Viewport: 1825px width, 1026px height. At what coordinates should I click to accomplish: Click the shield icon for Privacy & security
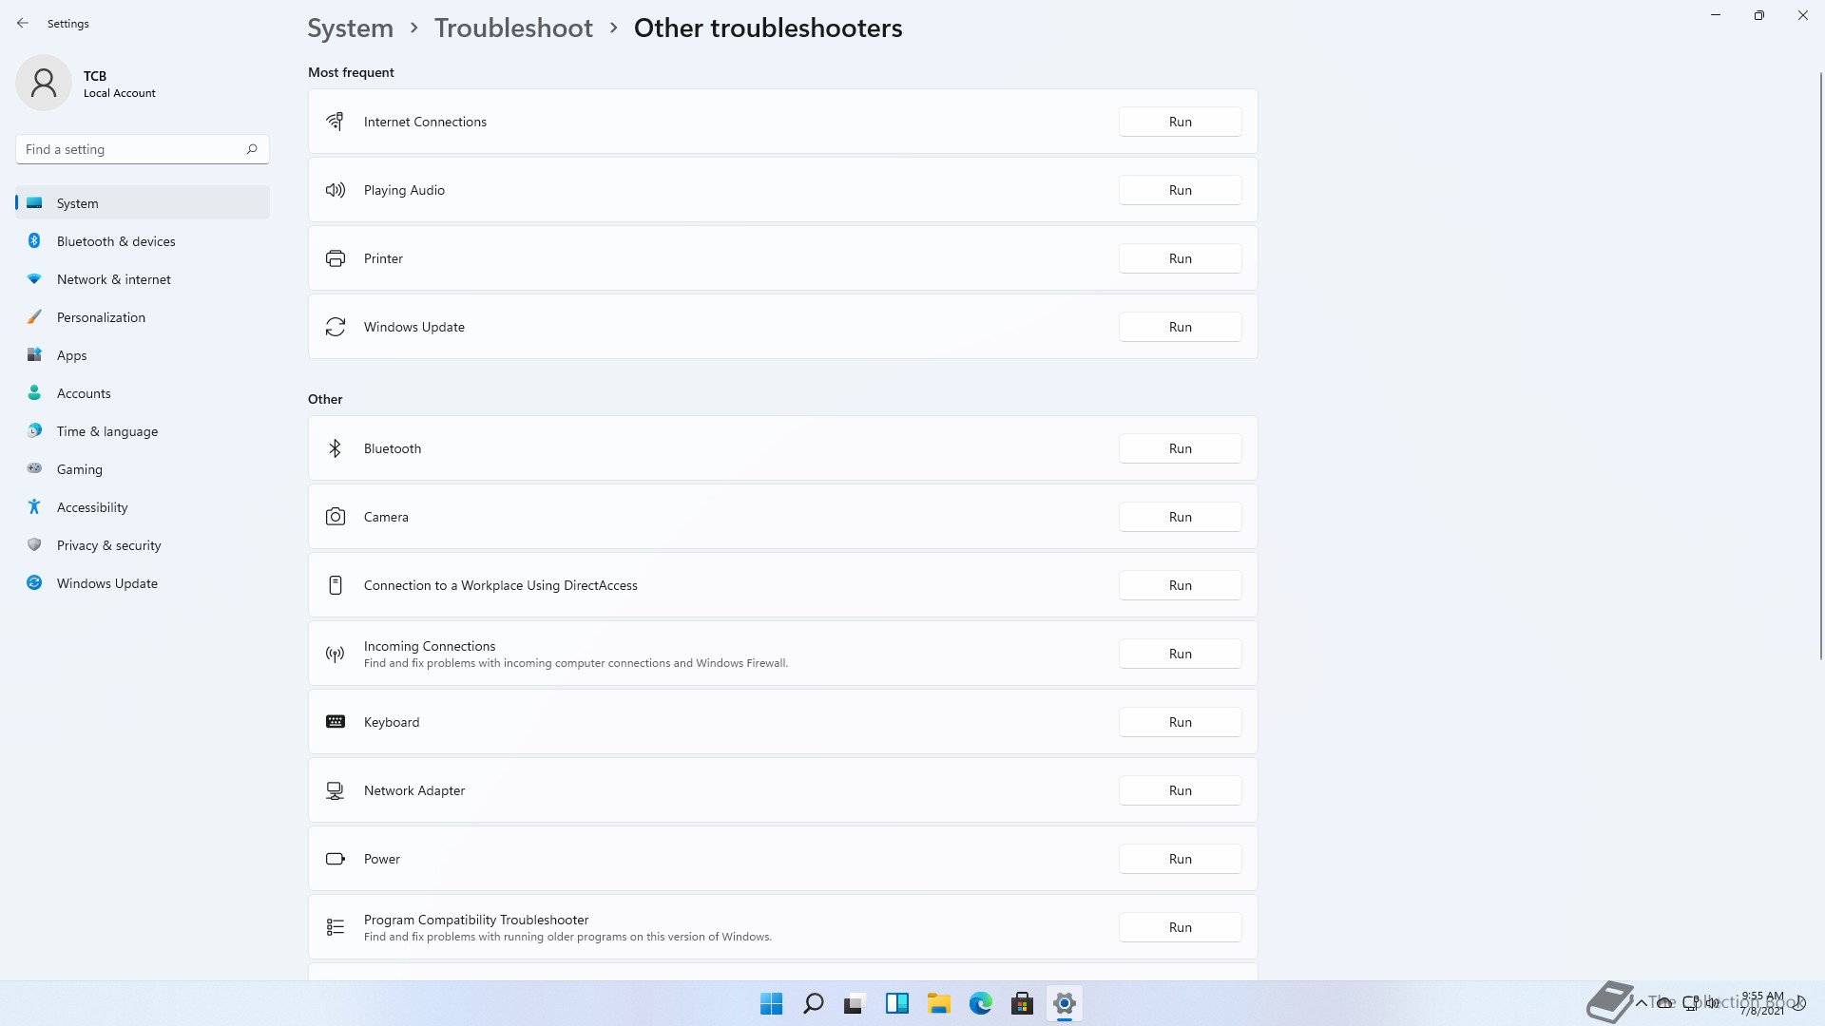coord(34,545)
